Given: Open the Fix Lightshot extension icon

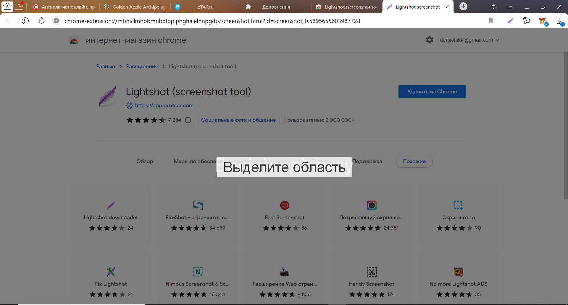Looking at the screenshot, I should 111,272.
